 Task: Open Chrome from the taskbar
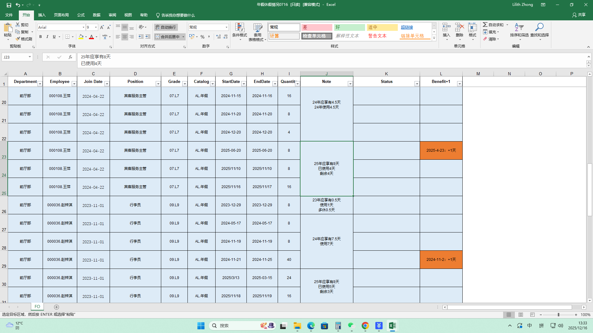[x=365, y=326]
